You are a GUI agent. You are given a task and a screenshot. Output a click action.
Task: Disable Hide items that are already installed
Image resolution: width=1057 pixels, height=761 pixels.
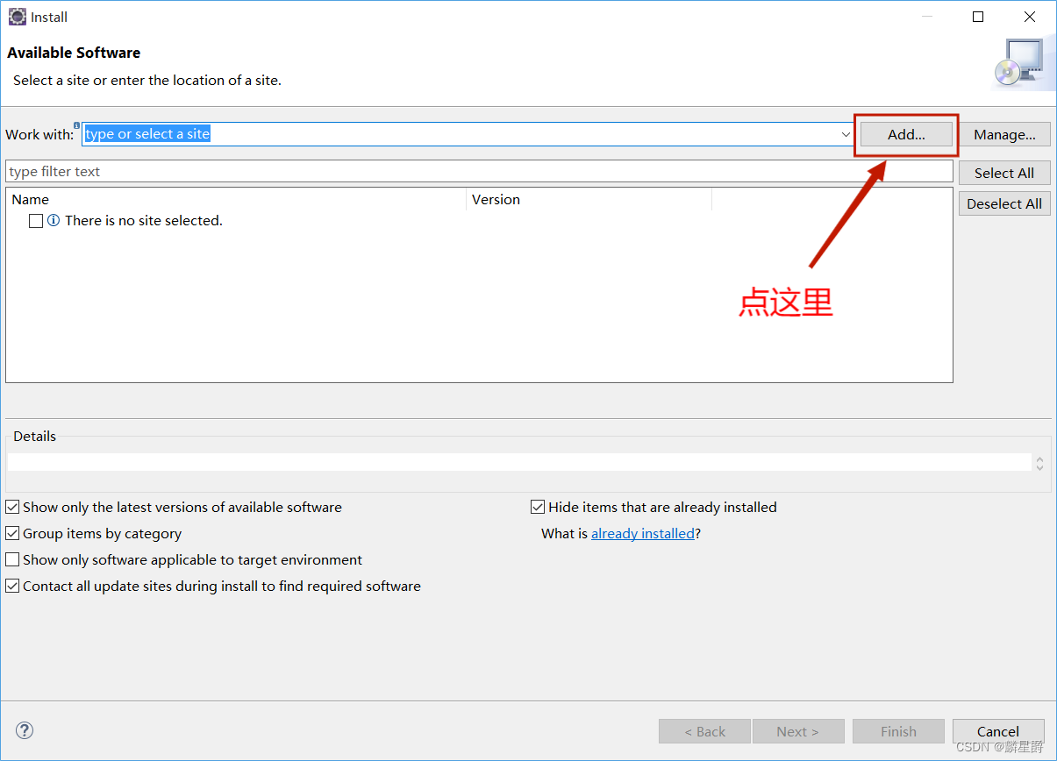(538, 507)
